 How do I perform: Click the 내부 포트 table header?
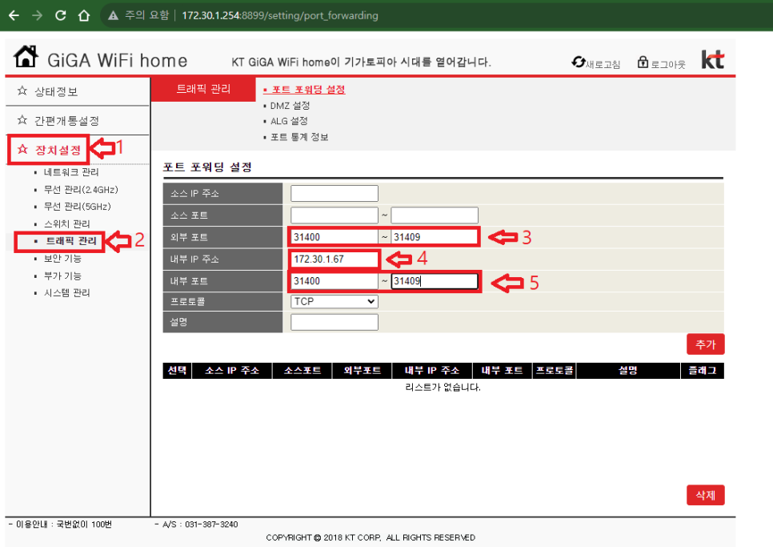[503, 371]
